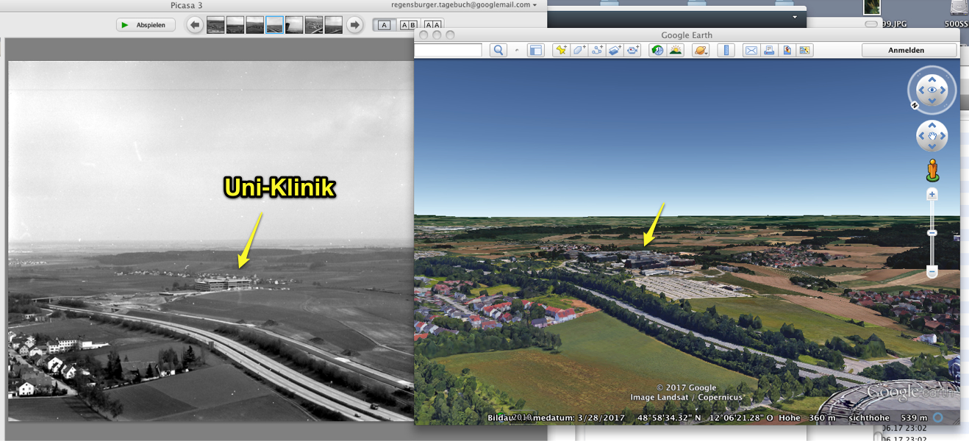Screen dimensions: 969x441
Task: Show the ruler measuring tool
Action: point(726,50)
